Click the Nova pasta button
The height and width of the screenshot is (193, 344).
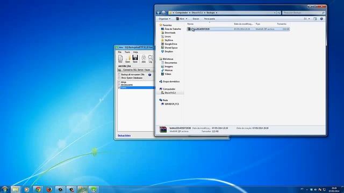[x=210, y=19]
